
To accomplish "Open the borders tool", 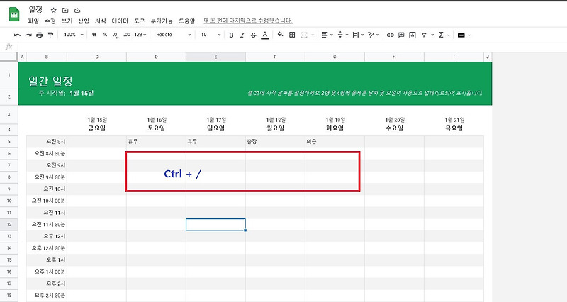I will pos(292,35).
